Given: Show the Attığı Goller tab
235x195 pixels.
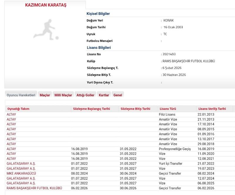Looking at the screenshot, I should click(85, 95).
